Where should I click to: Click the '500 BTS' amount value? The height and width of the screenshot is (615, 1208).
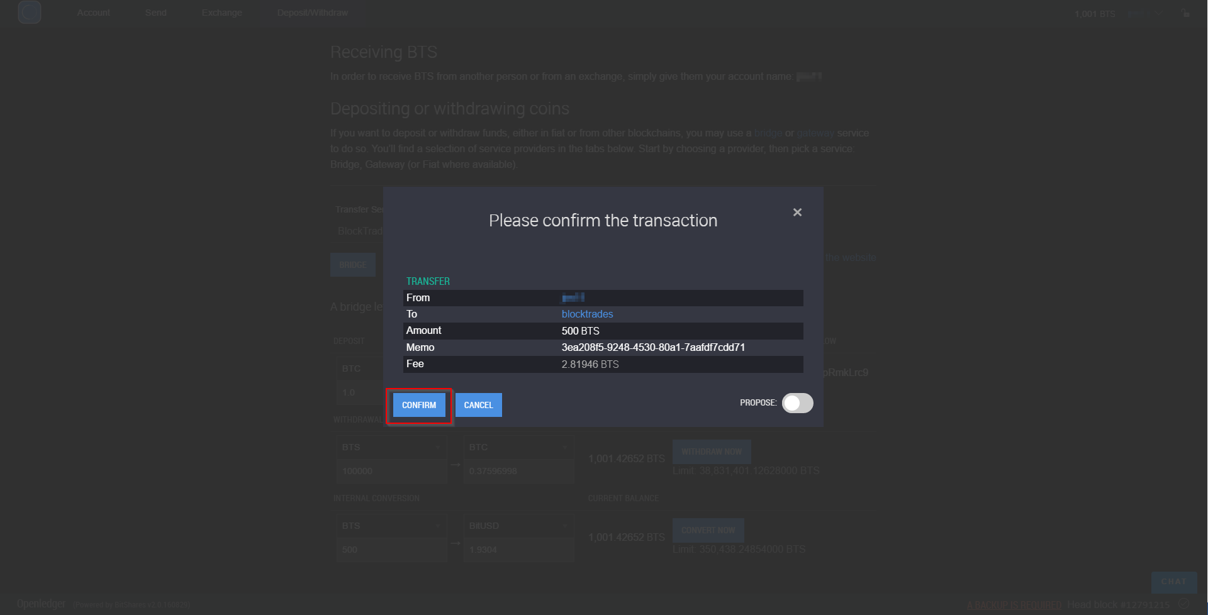click(580, 331)
